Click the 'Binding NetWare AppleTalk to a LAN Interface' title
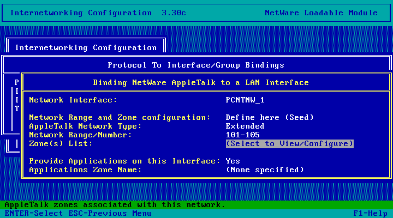393x218 pixels. click(x=201, y=83)
